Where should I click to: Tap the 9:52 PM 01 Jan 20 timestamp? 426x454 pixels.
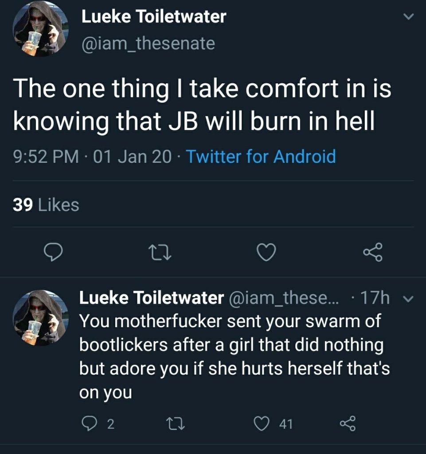coord(92,157)
